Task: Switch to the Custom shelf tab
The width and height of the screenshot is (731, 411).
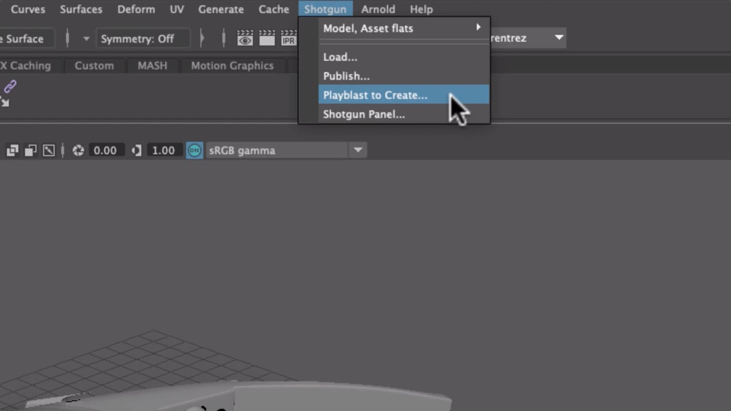Action: point(94,66)
